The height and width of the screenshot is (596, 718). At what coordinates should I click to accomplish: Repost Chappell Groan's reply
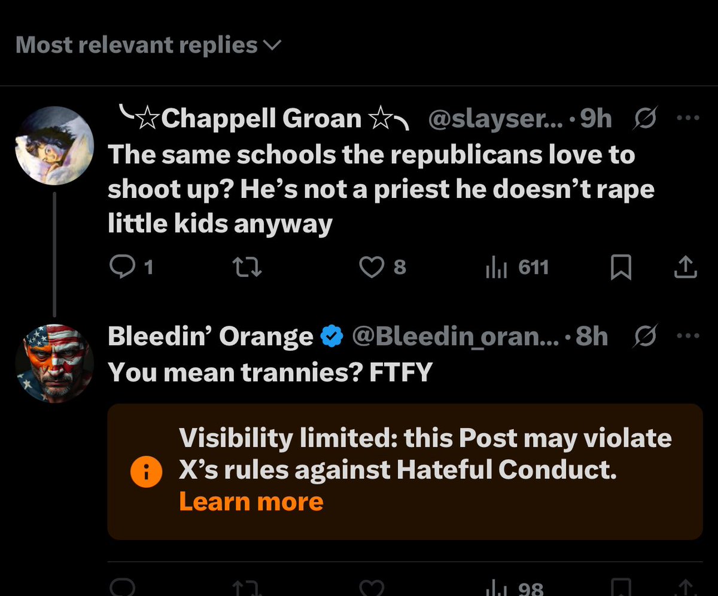[x=247, y=267]
